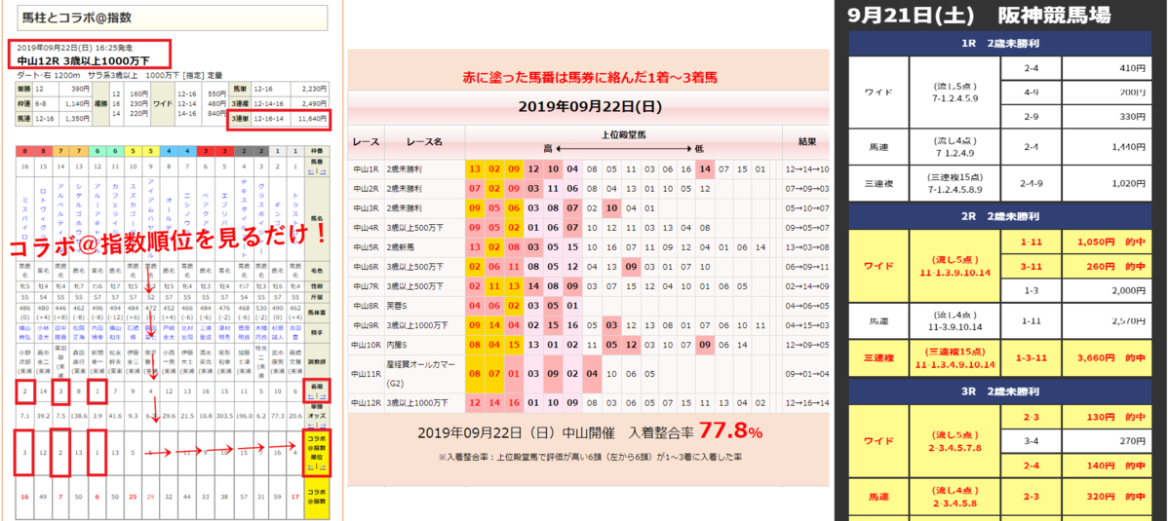
Task: Click the 2,000円 payout in 2R ワイド
Action: pyautogui.click(x=1129, y=290)
